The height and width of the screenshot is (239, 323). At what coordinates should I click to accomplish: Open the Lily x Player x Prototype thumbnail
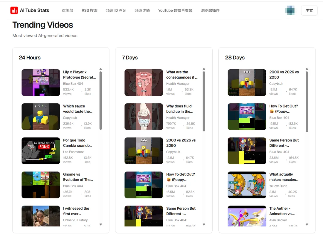[41, 82]
